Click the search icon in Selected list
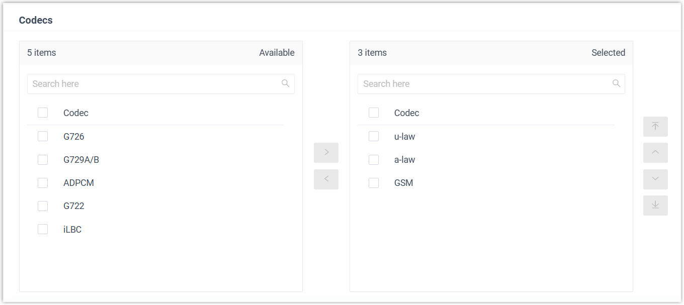The width and height of the screenshot is (684, 305). click(x=616, y=84)
